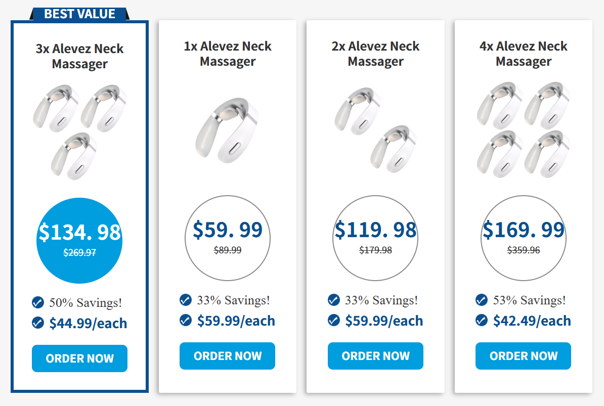Click the checkmark beside 33% Savings on 2x card
604x406 pixels.
333,300
